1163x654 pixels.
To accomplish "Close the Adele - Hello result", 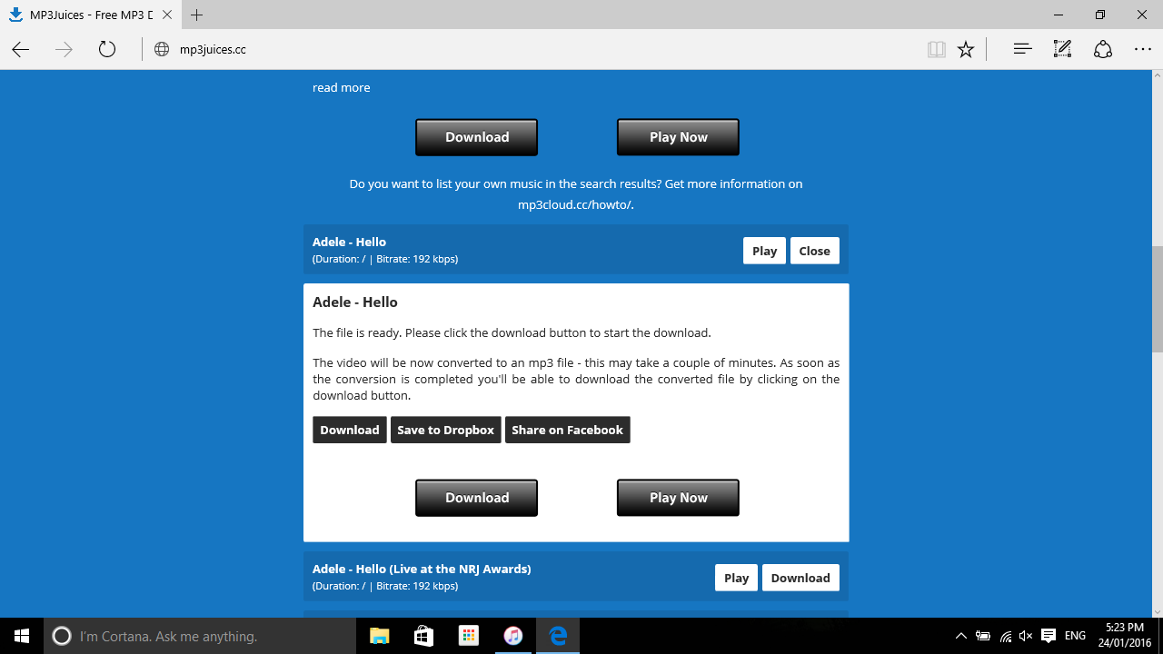I will coord(814,250).
